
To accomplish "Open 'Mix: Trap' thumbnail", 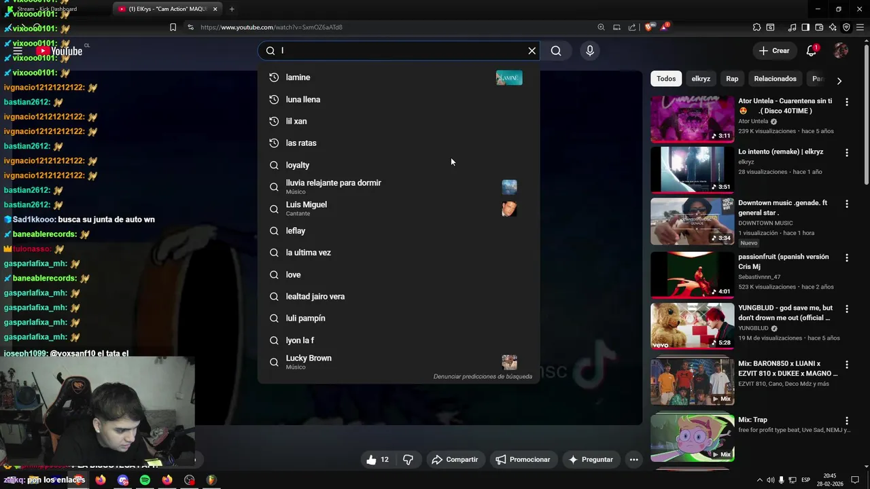I will 692,438.
